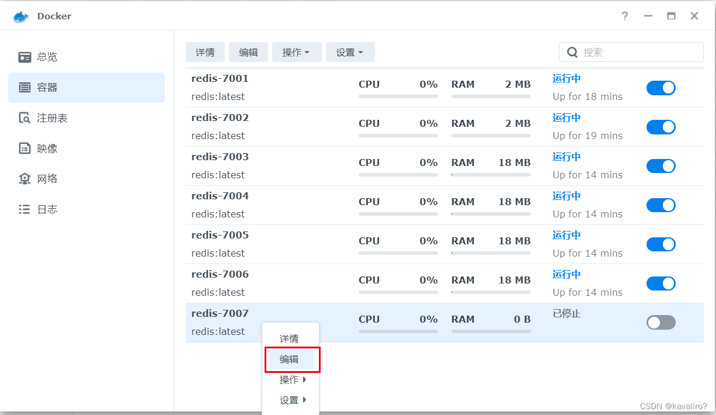Choose 编辑 in the context menu
Image resolution: width=716 pixels, height=415 pixels.
pos(290,359)
